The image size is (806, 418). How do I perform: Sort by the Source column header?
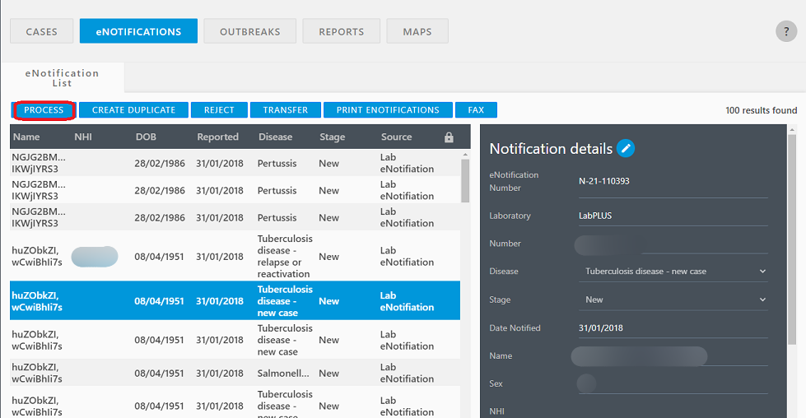tap(396, 137)
